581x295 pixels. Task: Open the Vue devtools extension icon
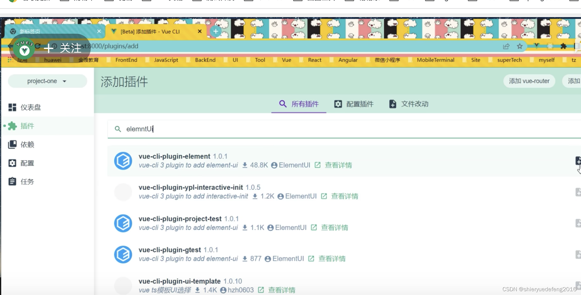[536, 46]
